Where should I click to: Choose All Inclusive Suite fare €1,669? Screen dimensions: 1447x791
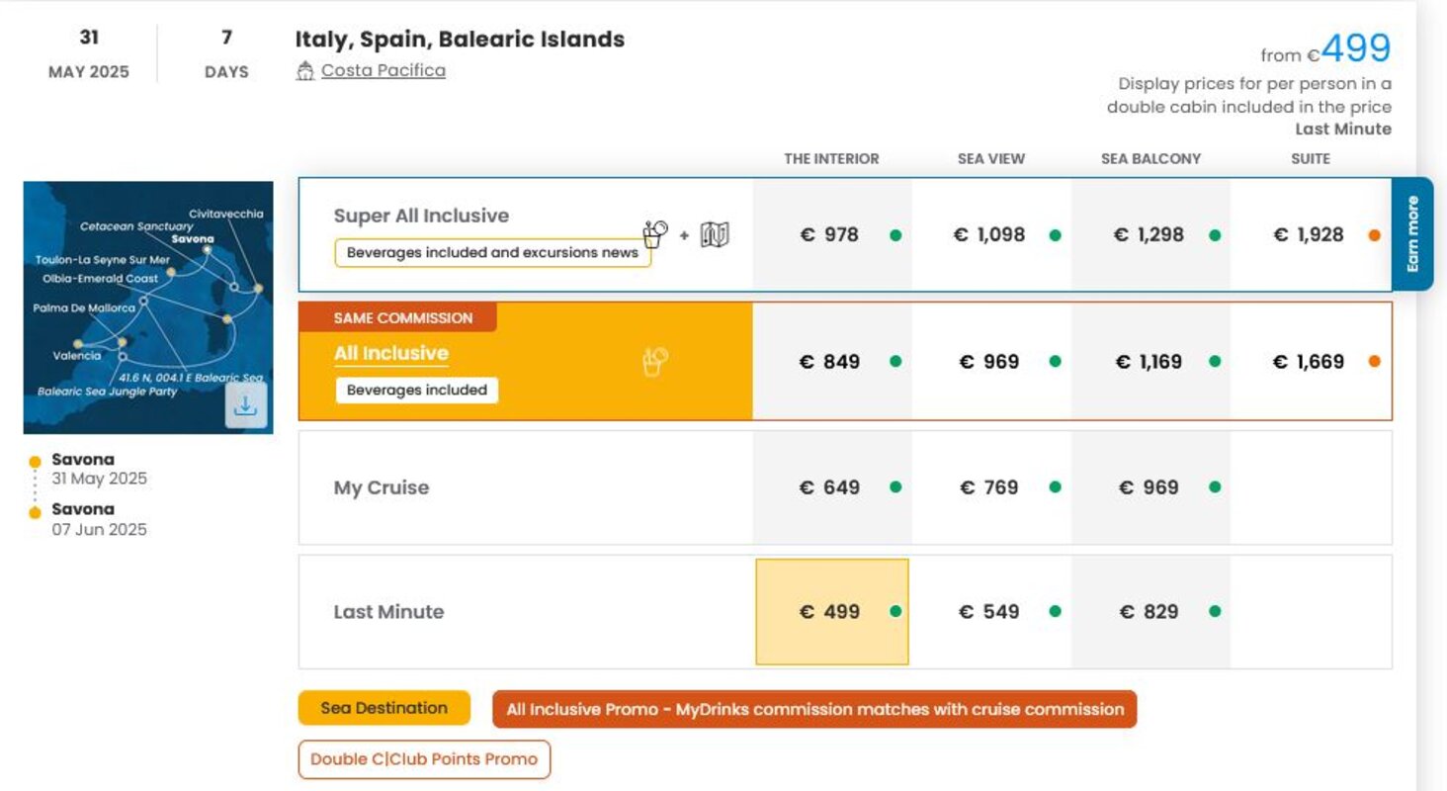pos(1309,362)
